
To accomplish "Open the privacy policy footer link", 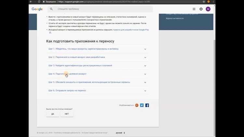I will (x=67, y=133).
